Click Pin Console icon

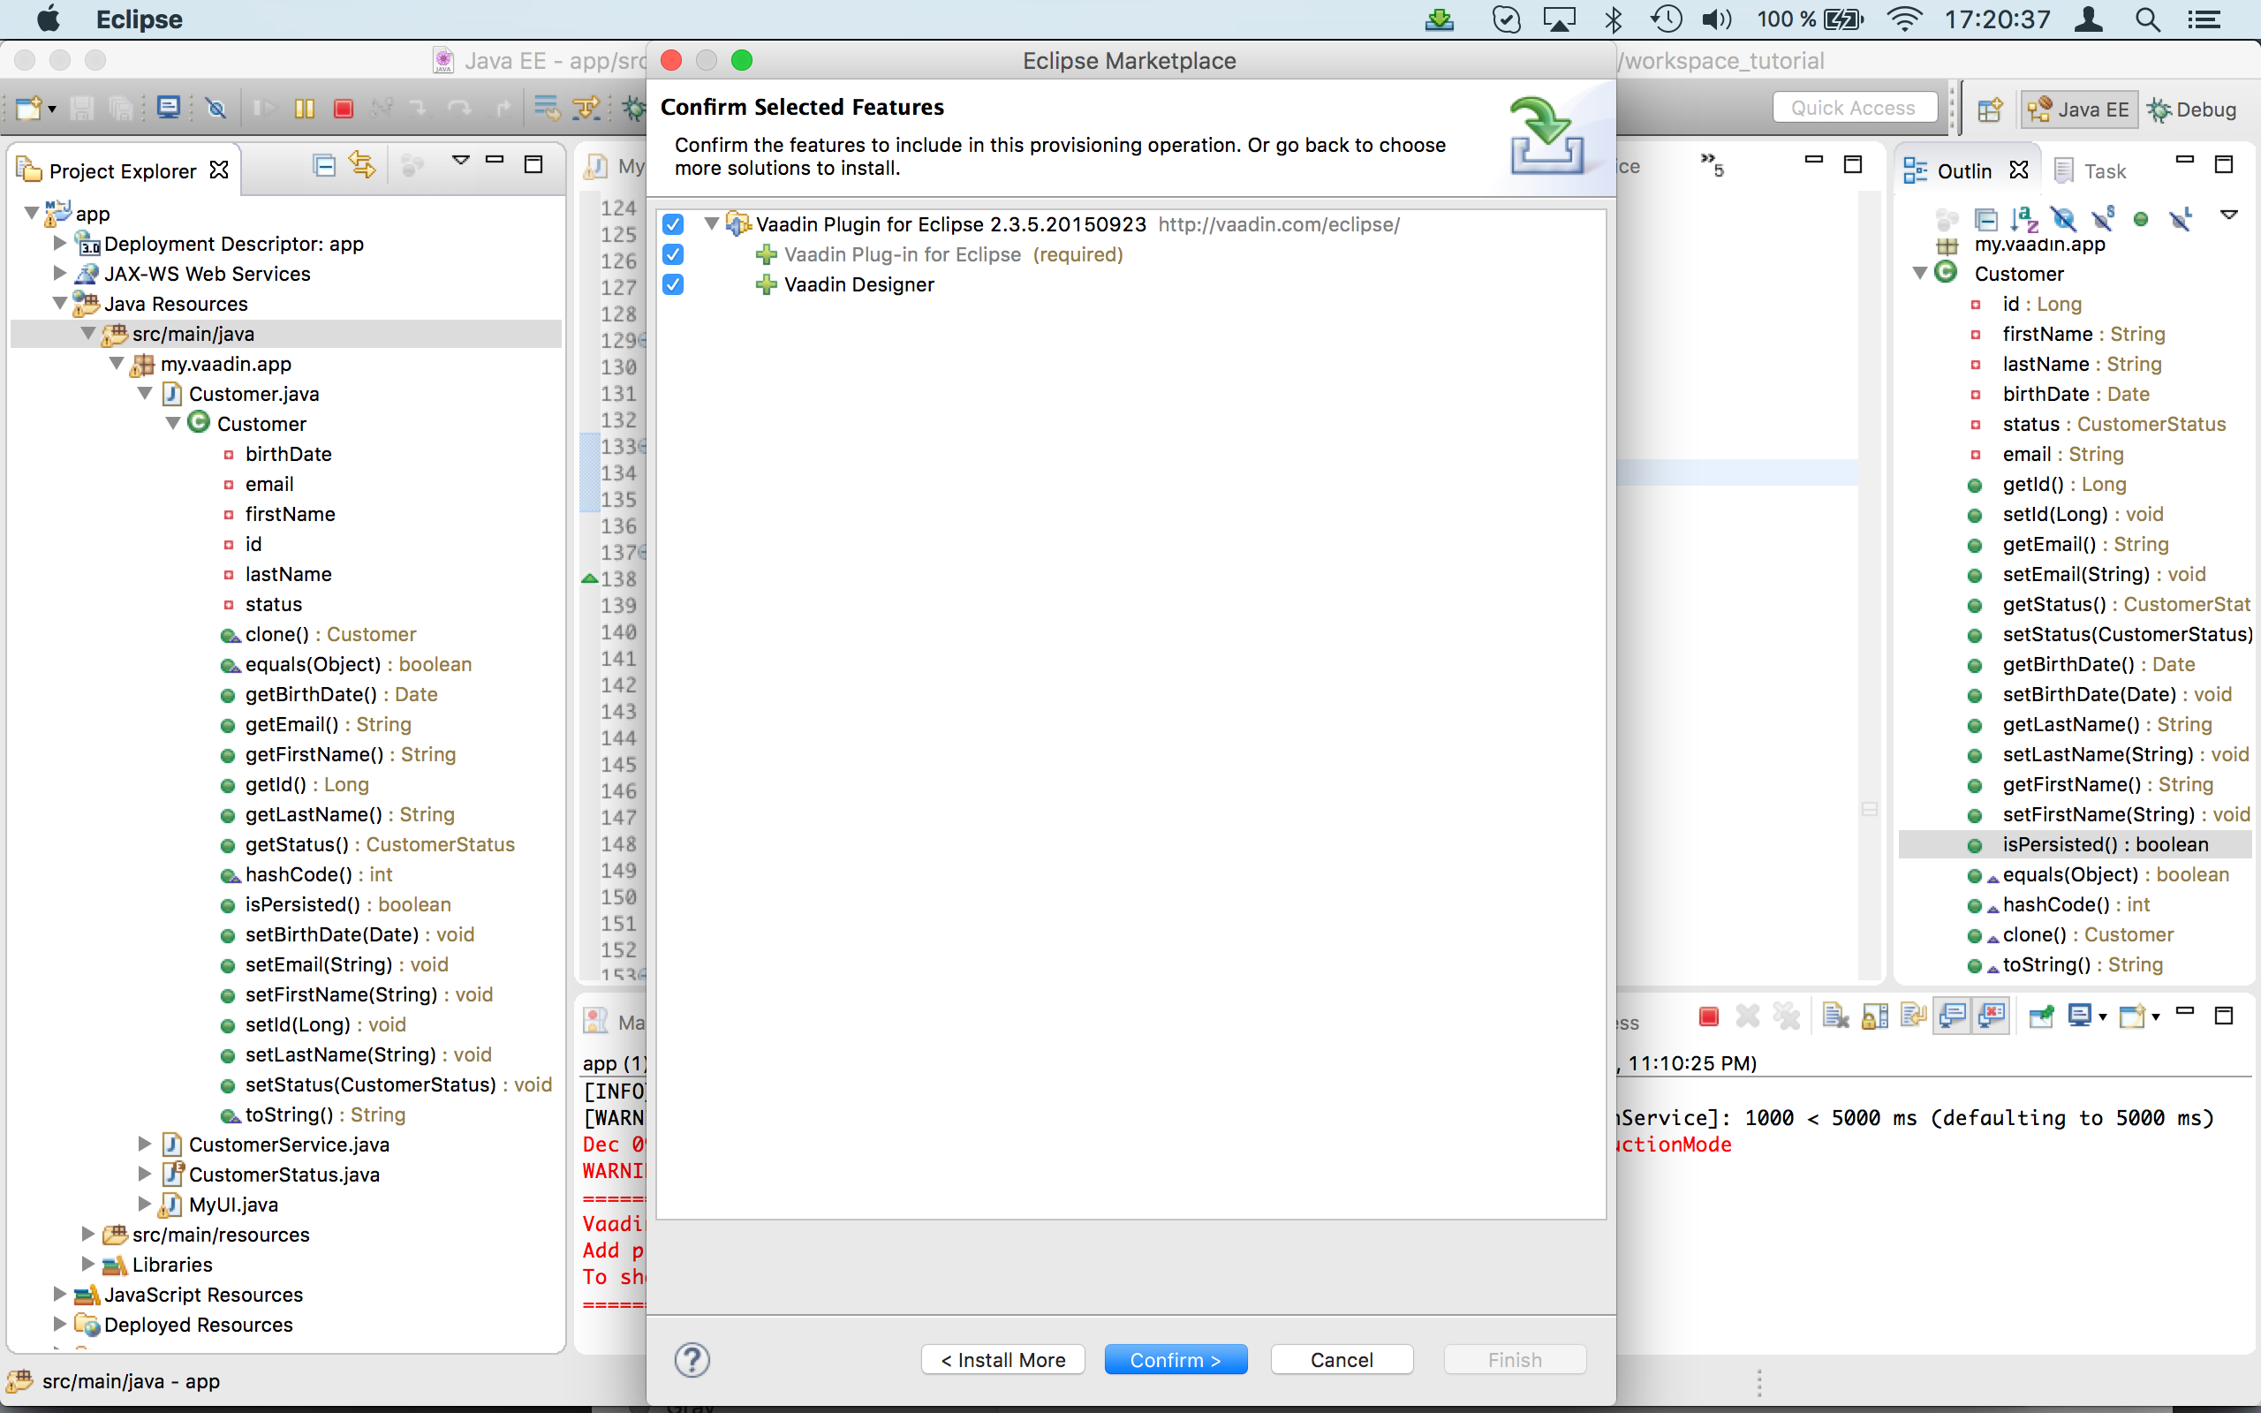click(x=2042, y=1016)
